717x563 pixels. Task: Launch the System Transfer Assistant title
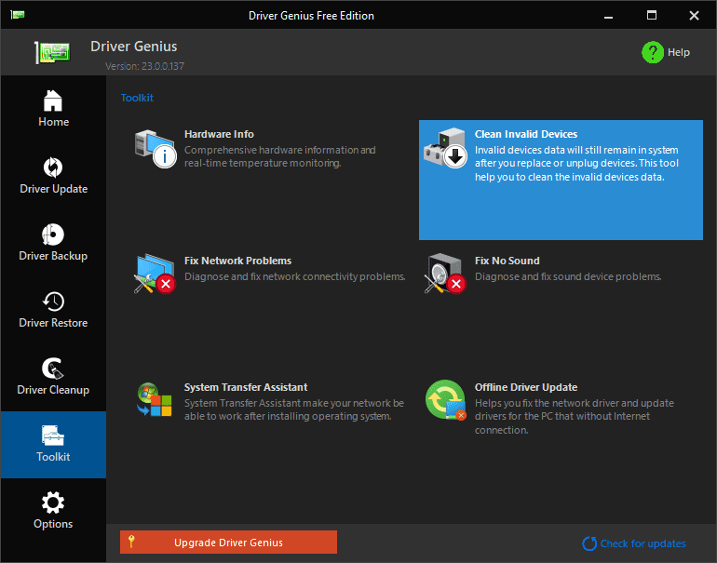pos(246,387)
